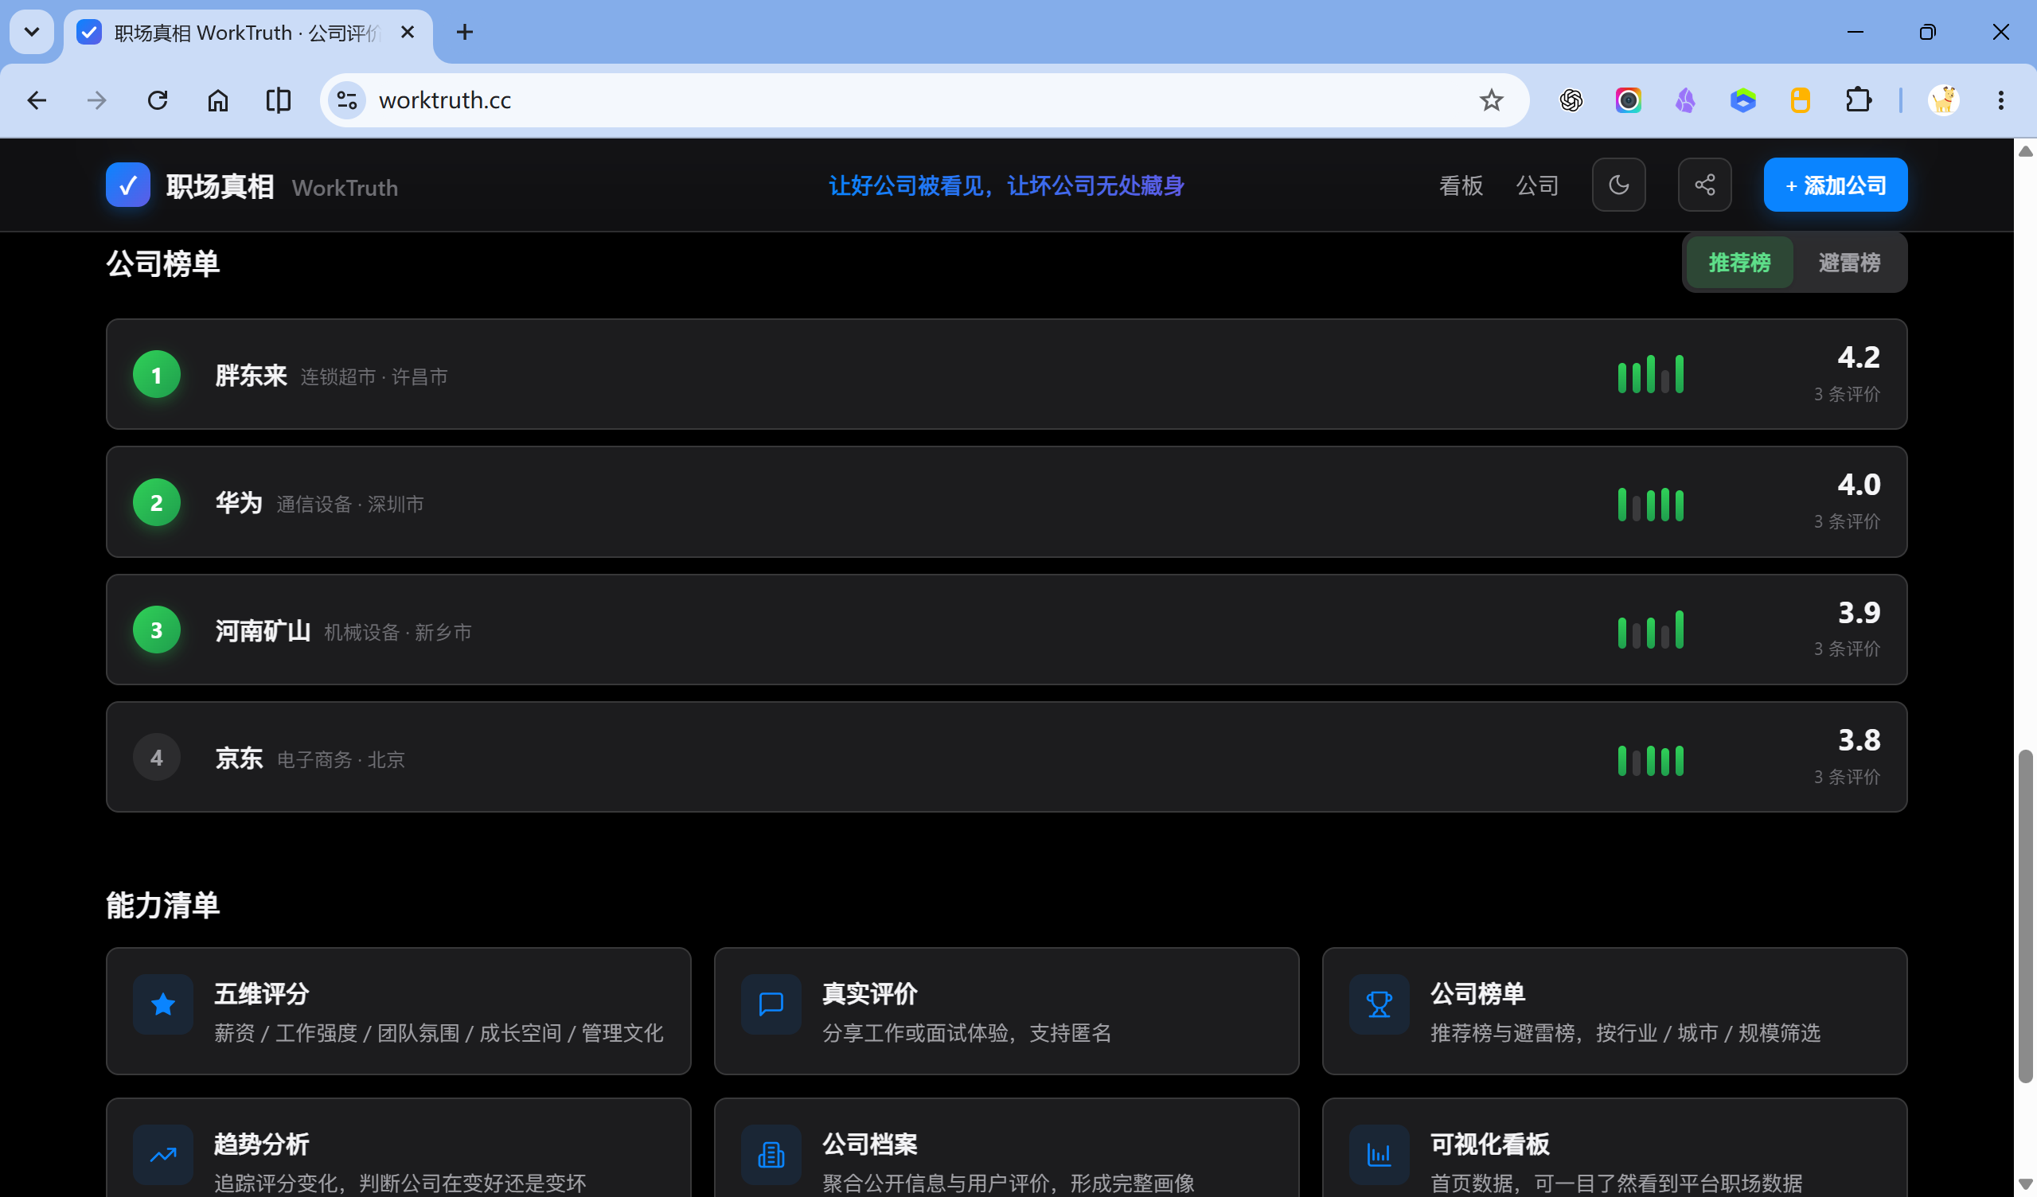Click the browser back arrow
2037x1197 pixels.
37,100
